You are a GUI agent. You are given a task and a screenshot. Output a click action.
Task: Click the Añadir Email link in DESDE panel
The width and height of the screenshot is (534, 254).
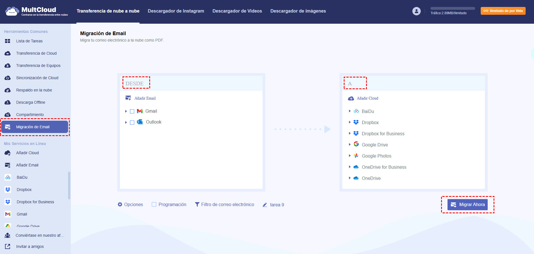click(145, 98)
